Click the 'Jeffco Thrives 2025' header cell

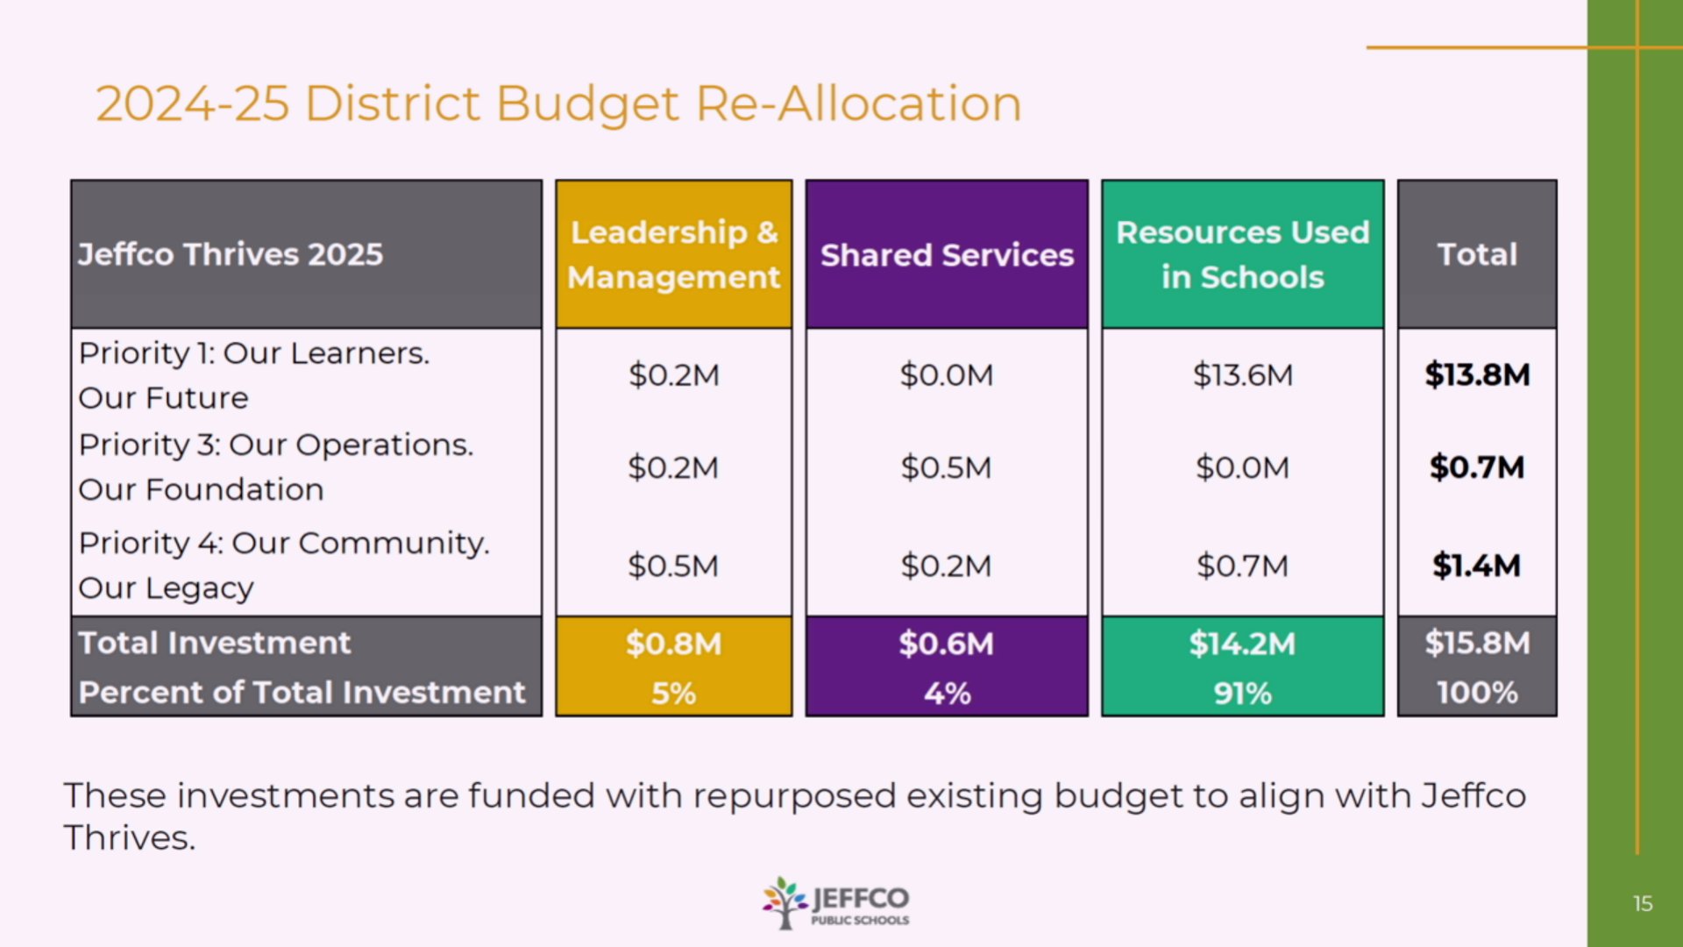click(306, 254)
